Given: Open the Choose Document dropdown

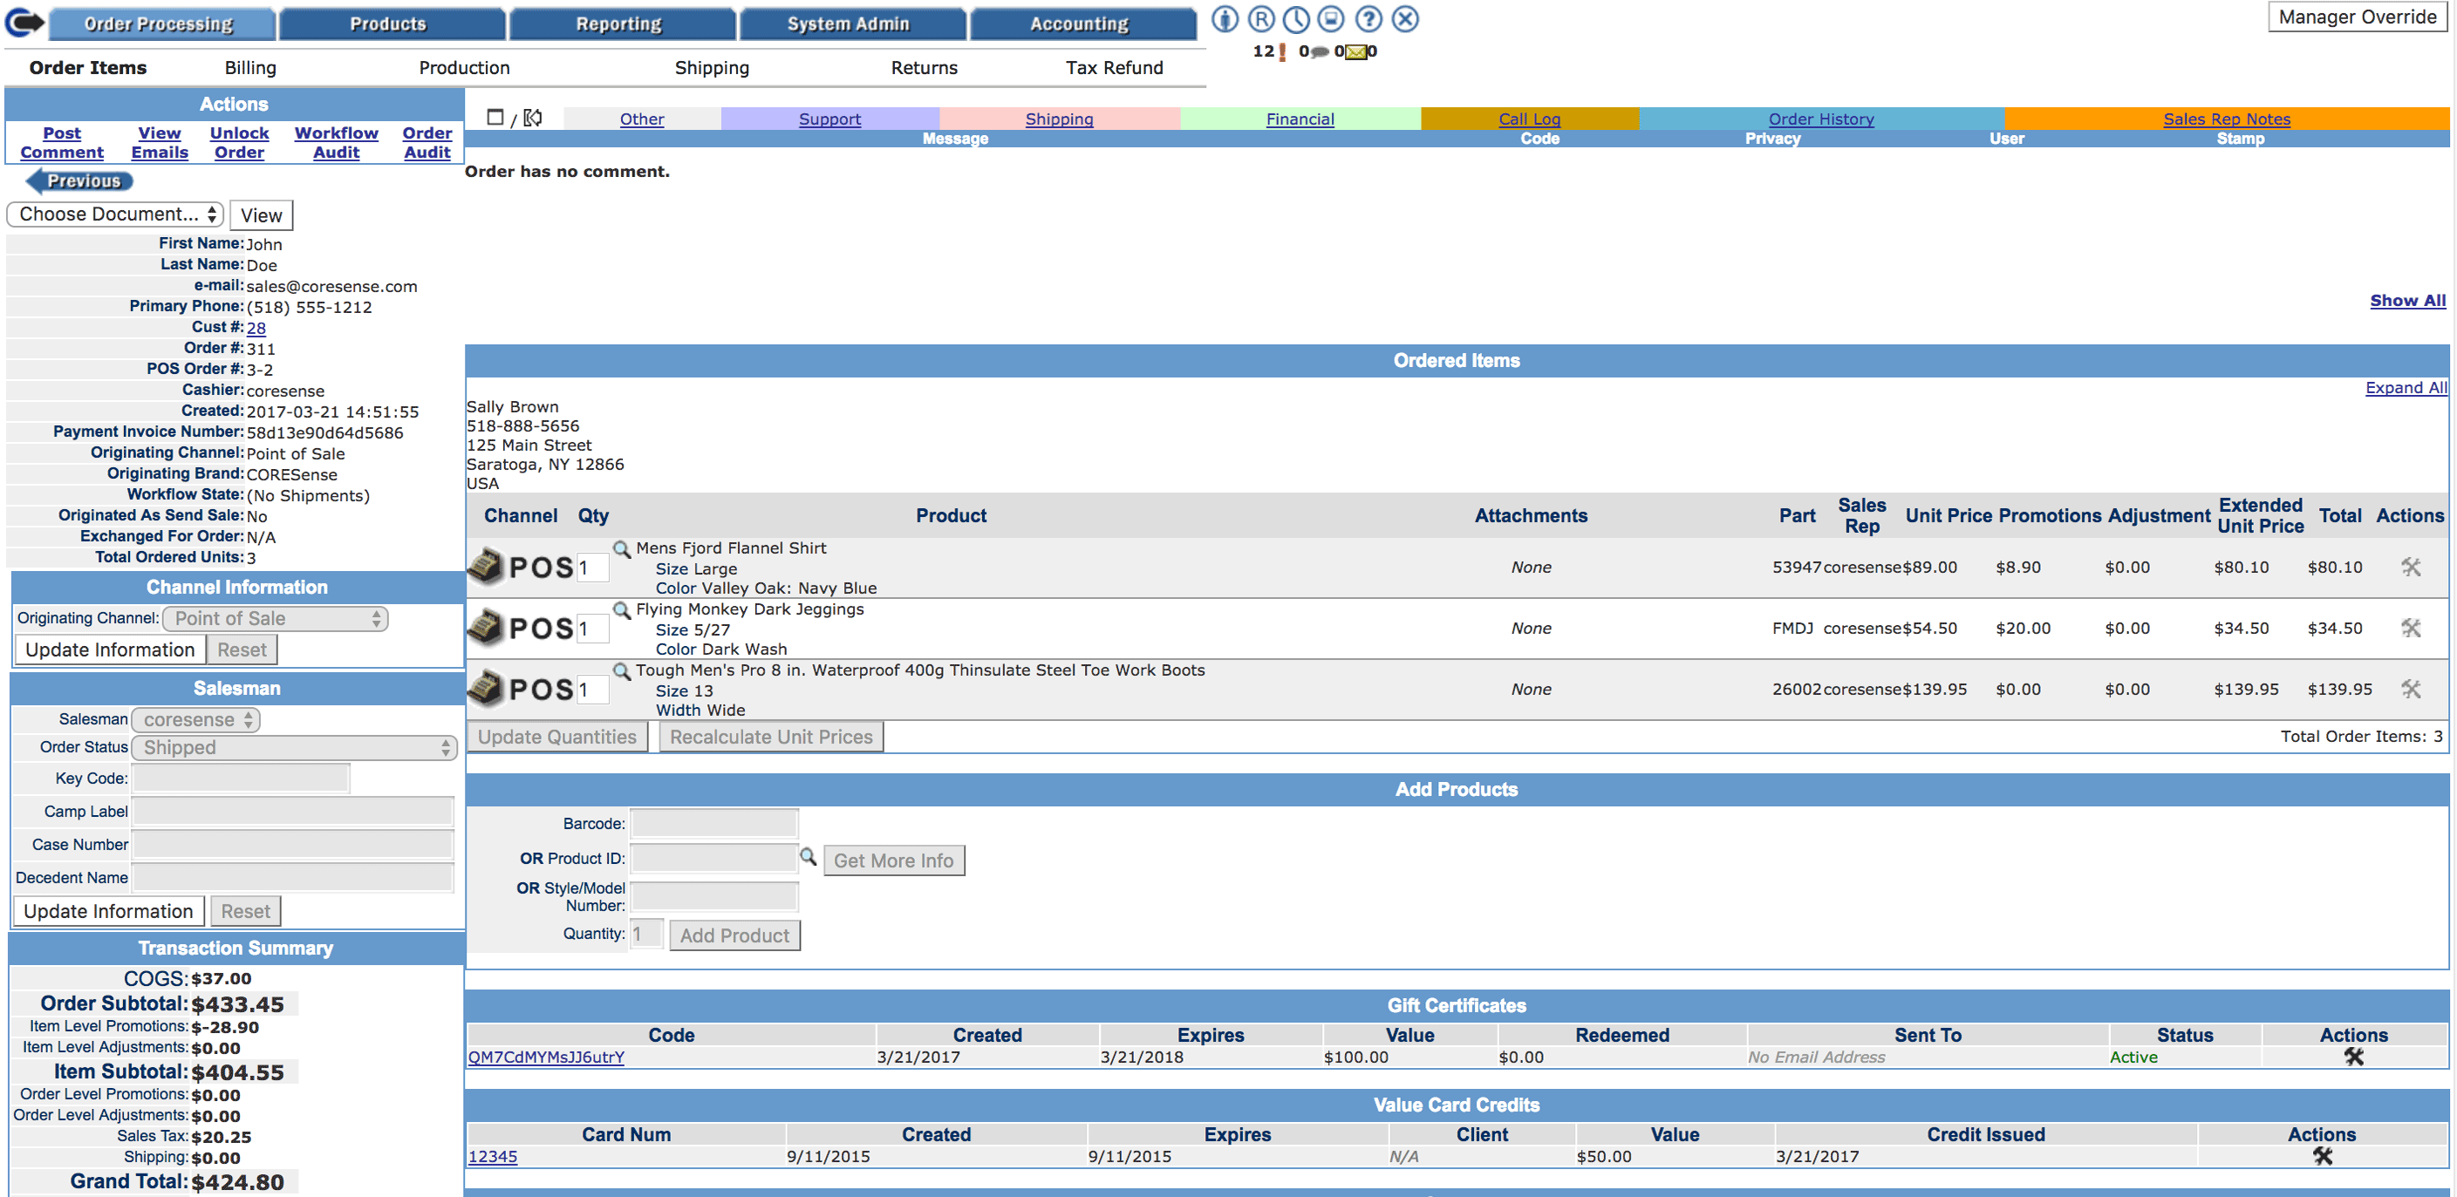Looking at the screenshot, I should pos(115,214).
